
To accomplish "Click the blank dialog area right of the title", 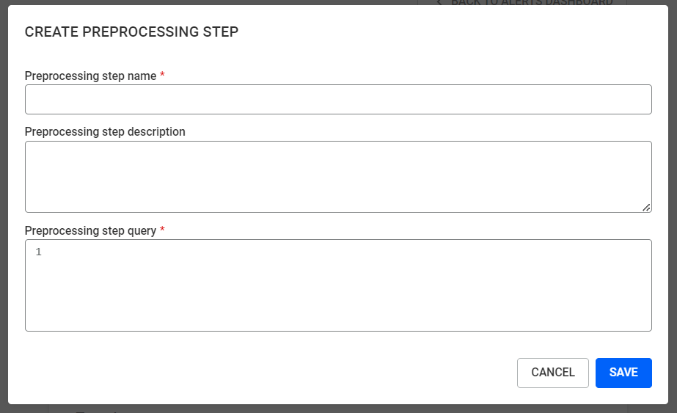I will pos(440,32).
